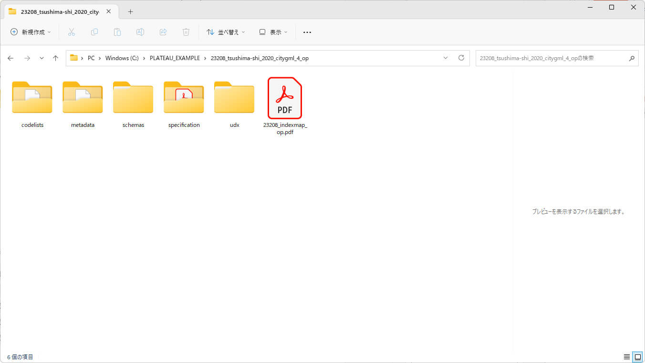Click the Cut scissors icon

tap(72, 32)
